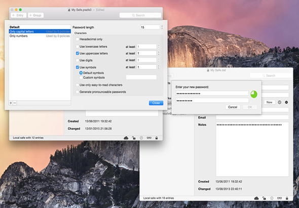This screenshot has width=299, height=208.
Task: Click closed lock icon in My Safe.dat status bar
Action: click(x=287, y=198)
